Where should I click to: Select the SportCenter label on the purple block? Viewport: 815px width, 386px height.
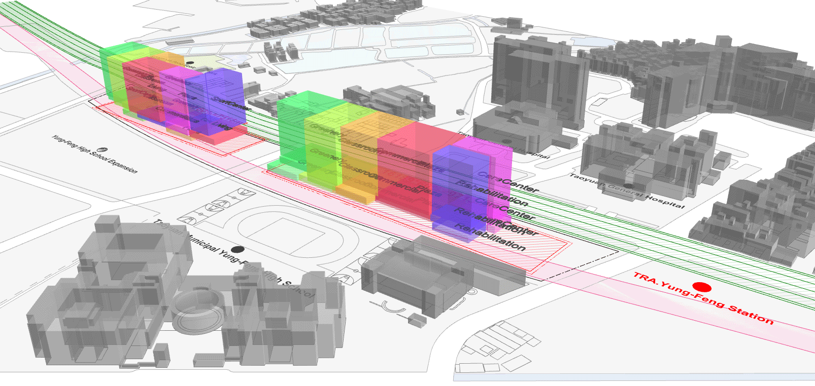point(231,103)
